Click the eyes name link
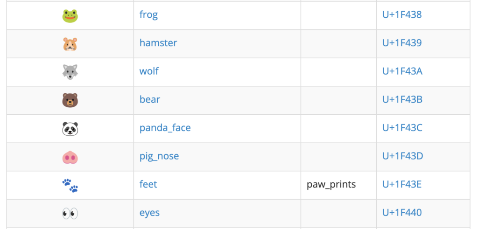Image resolution: width=478 pixels, height=229 pixels. click(150, 213)
